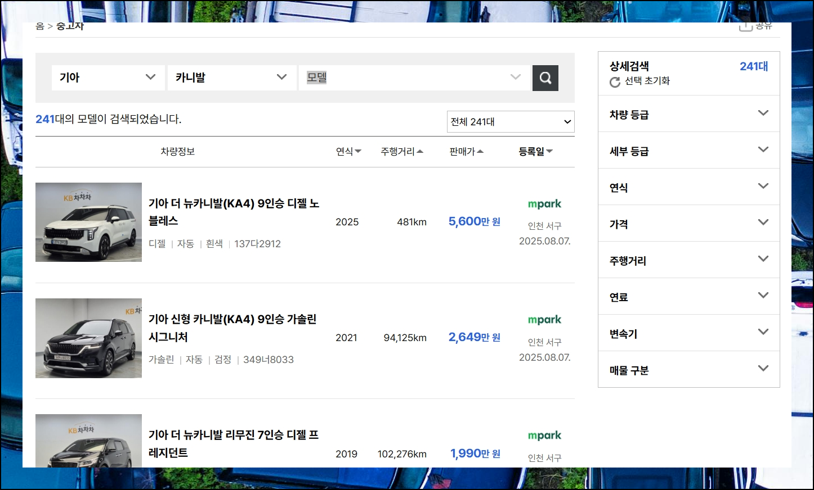Open the 더 뉴카니발 리무진 7인승 디젤 listing

(x=234, y=444)
